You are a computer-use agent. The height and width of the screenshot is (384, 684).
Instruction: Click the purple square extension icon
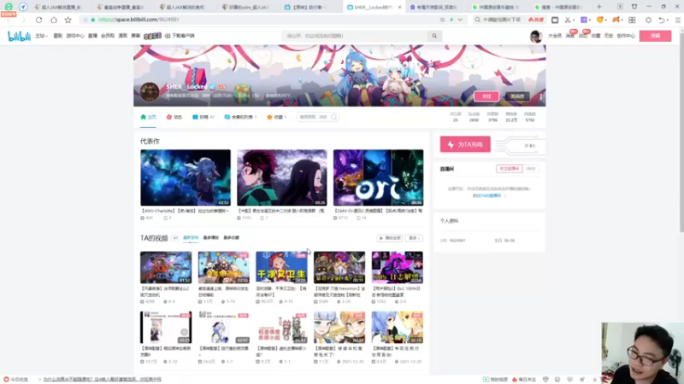(584, 20)
